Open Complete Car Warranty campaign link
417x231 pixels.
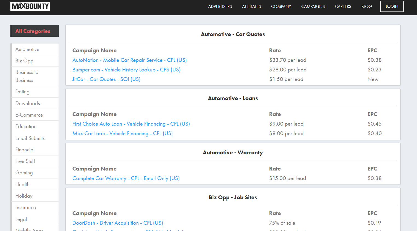click(x=126, y=178)
